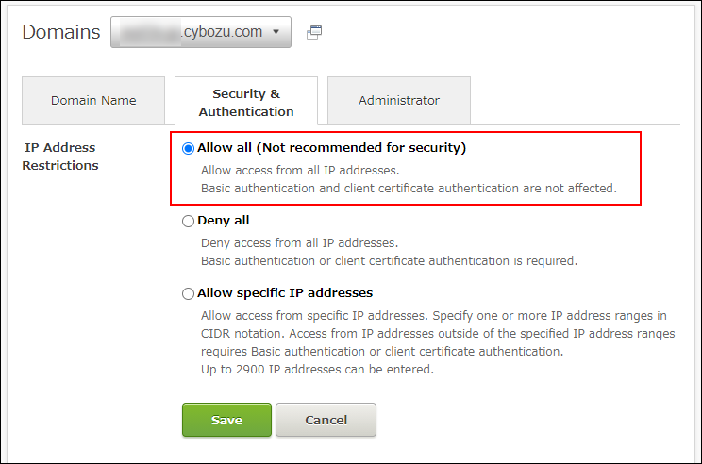Go to the Administrator tab
Viewport: 702px width, 464px height.
[399, 101]
